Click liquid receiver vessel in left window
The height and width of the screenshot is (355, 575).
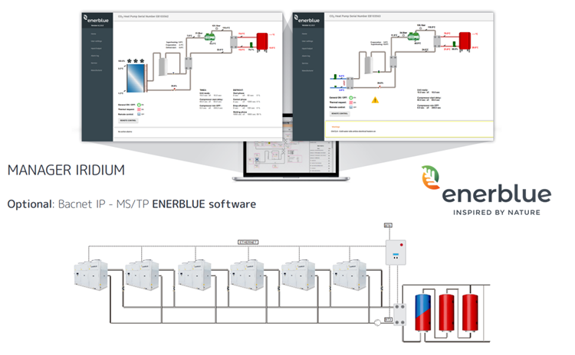click(x=163, y=67)
